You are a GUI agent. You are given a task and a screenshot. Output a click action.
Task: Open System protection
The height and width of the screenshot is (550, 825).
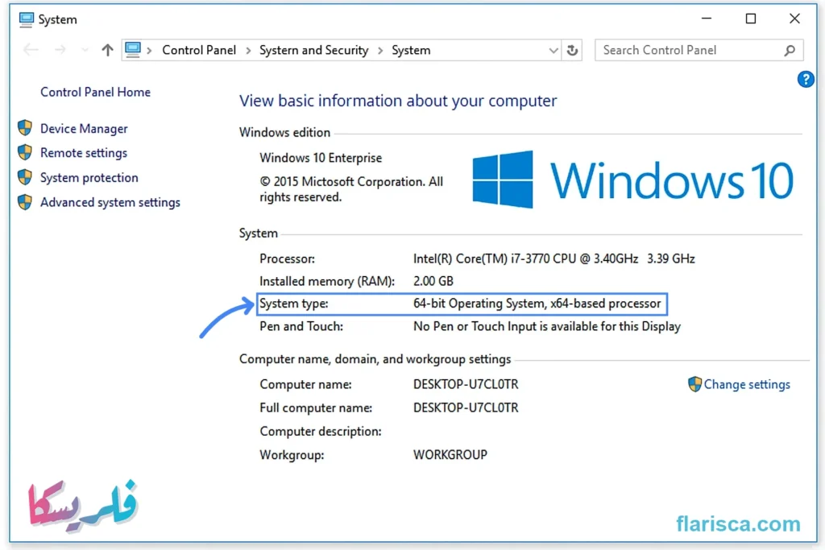[89, 178]
